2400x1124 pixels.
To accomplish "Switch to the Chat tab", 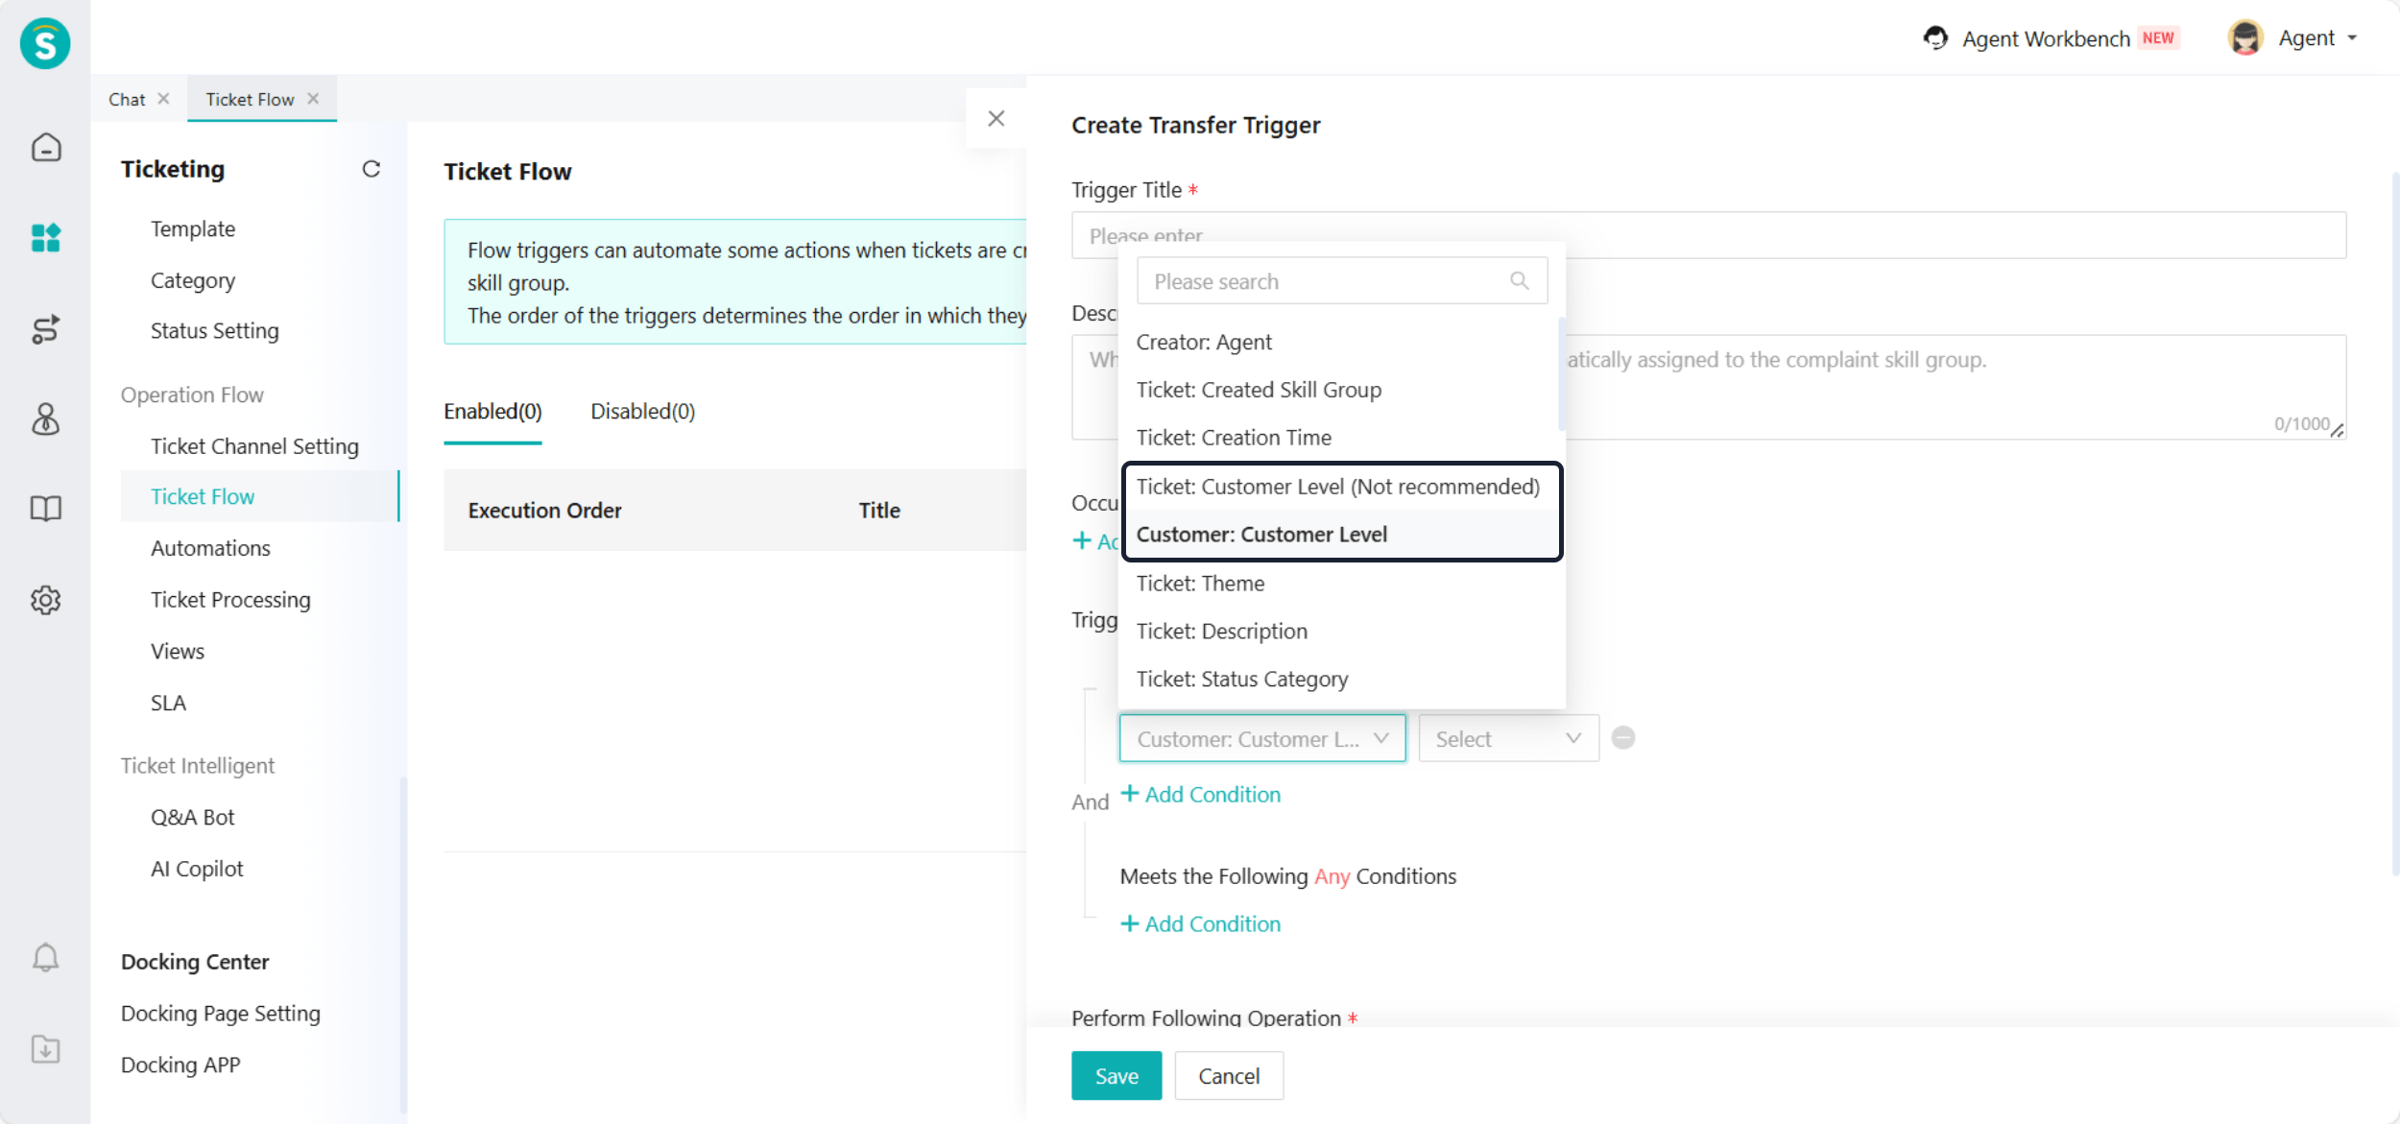I will (127, 99).
